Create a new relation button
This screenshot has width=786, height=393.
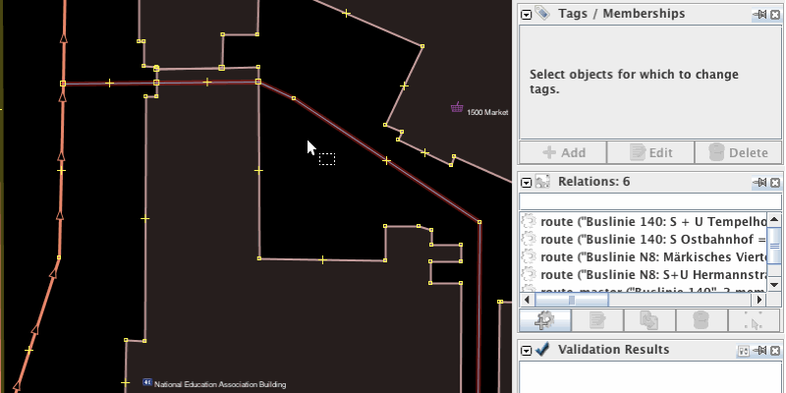pos(545,320)
